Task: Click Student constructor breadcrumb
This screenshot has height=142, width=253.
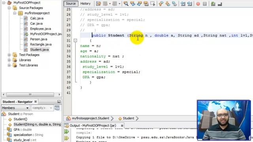Action: [128, 118]
